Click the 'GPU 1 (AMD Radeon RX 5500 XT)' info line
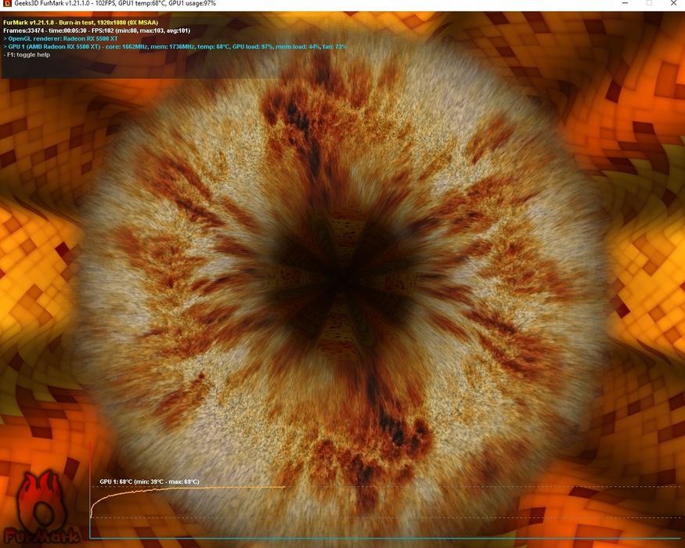Screen dimensions: 685x548 click(x=175, y=46)
